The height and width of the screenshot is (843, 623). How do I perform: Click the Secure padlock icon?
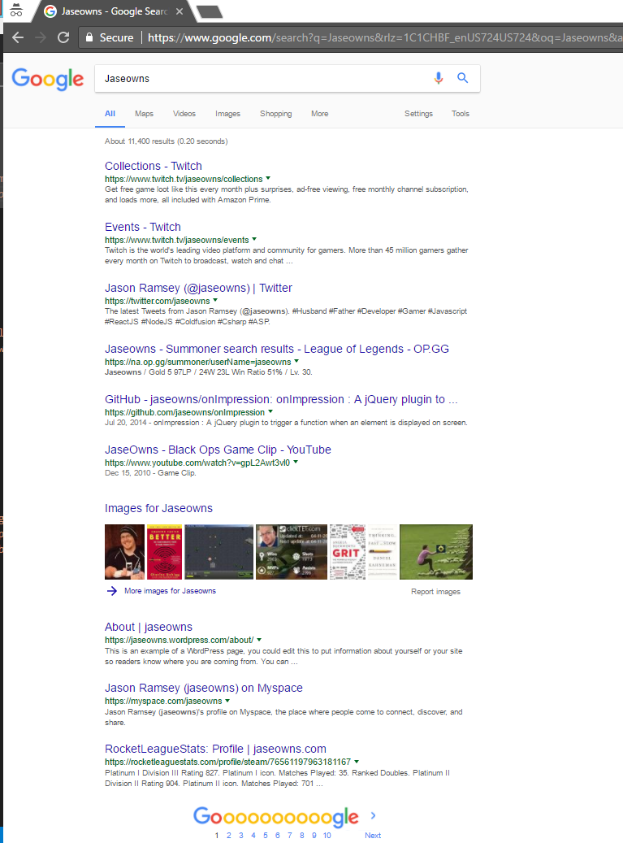click(89, 37)
